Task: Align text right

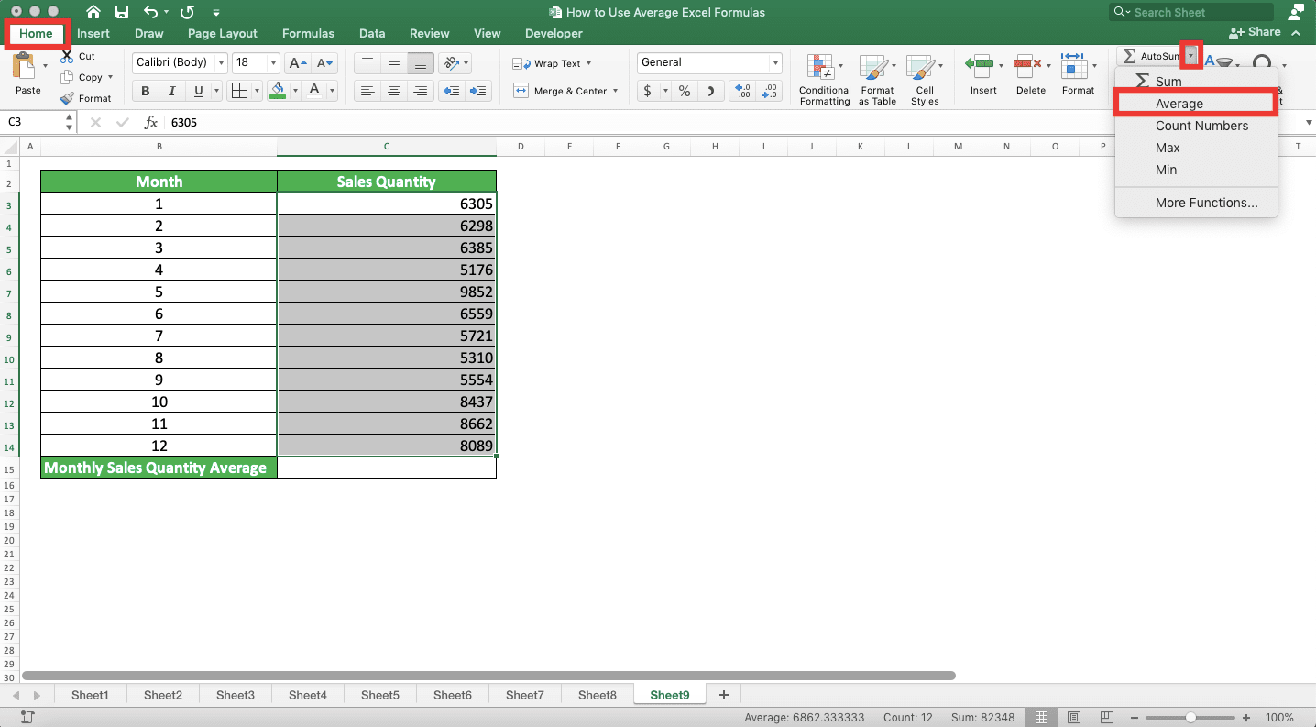Action: [421, 91]
